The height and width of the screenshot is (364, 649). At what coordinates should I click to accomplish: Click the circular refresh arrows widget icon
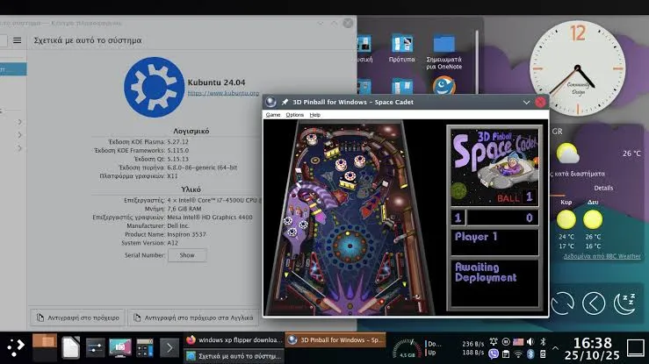click(x=562, y=303)
